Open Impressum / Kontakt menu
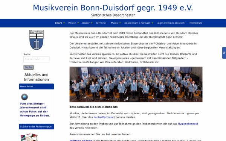Screen dimensions: 226x141 (x=137, y=23)
